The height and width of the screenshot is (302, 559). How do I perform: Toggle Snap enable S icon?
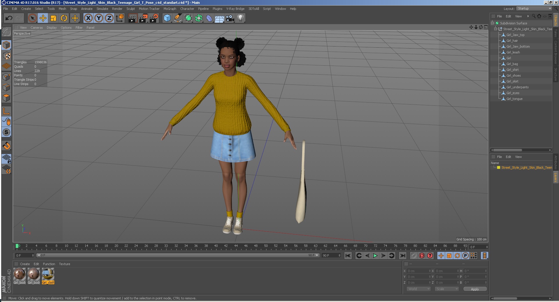coord(6,132)
